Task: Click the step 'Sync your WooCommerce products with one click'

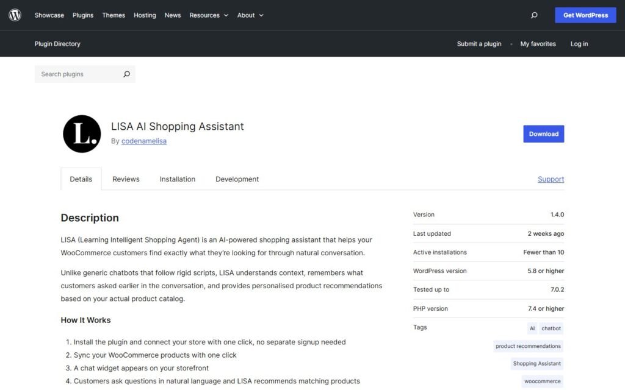Action: 155,355
